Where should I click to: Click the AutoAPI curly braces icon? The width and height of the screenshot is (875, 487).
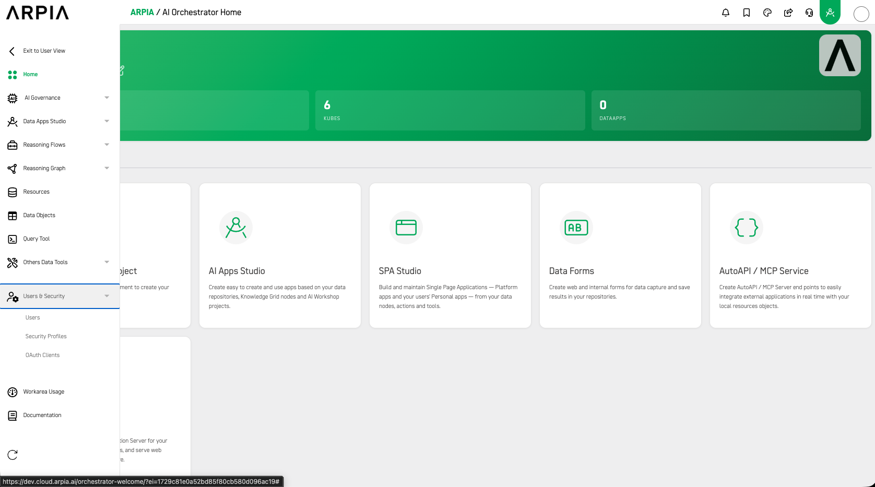747,228
